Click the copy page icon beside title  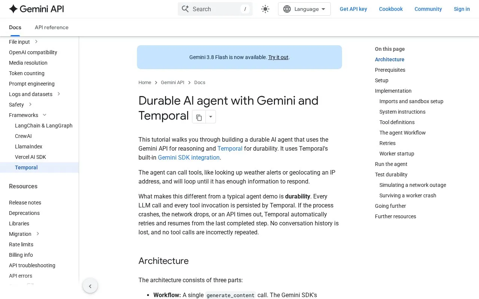coord(199,117)
